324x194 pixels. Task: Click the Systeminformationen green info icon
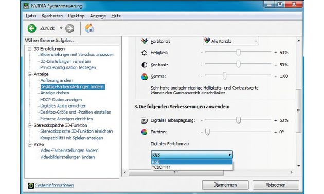[31, 186]
